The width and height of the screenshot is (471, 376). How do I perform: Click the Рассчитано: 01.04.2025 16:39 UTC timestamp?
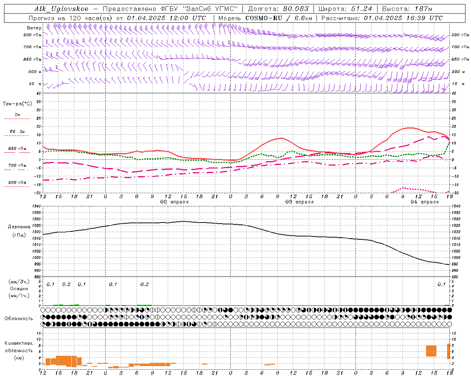click(x=382, y=18)
